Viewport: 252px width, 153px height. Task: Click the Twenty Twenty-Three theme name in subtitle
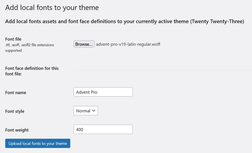217,21
